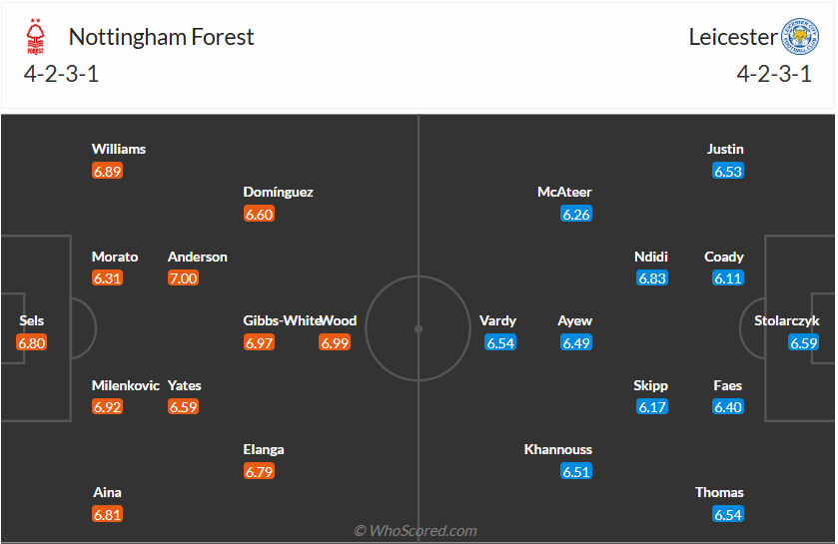The width and height of the screenshot is (838, 544).
Task: Click Thomas's 6.54 rating badge
Action: tap(728, 515)
